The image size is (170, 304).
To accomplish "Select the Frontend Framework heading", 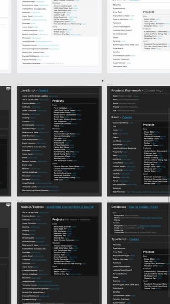I will [x=126, y=90].
